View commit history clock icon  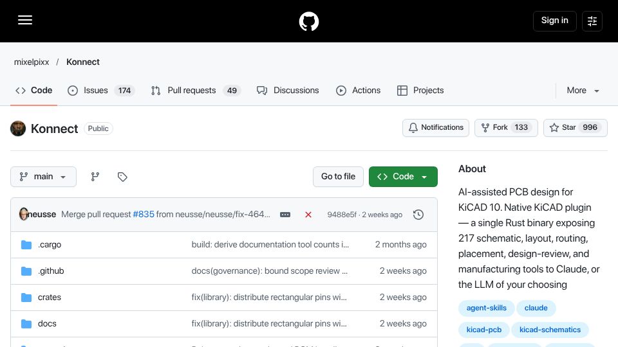[x=418, y=215]
